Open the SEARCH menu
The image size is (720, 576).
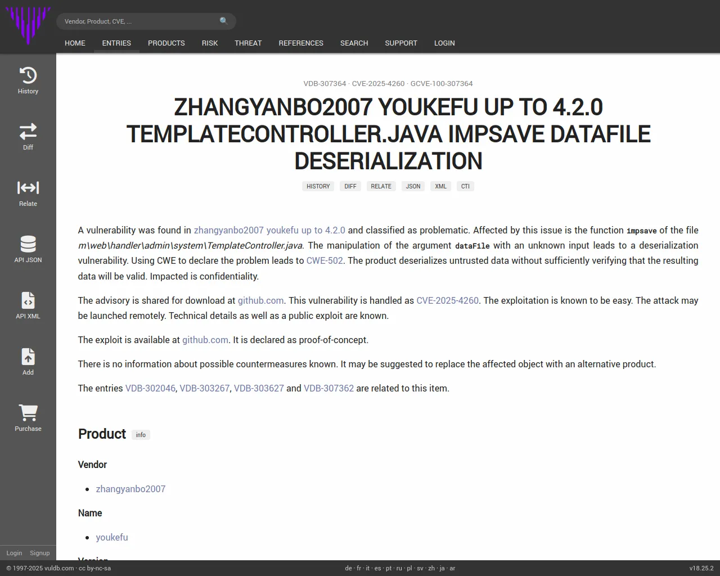tap(354, 43)
